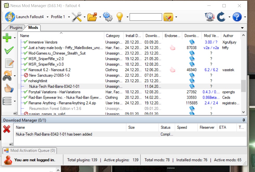Click scroll up arrow of mod list
255x172 pixels.
click(243, 35)
